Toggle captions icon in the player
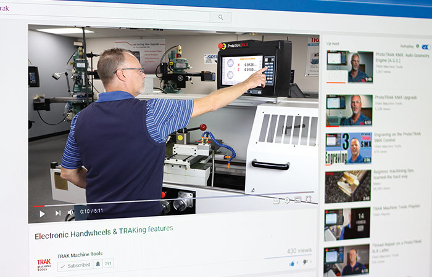 276,201
